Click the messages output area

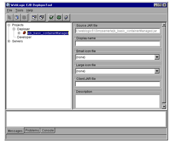tap(86, 119)
